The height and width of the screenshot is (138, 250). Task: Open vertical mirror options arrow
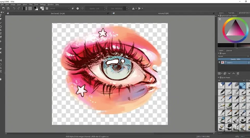(x=142, y=8)
